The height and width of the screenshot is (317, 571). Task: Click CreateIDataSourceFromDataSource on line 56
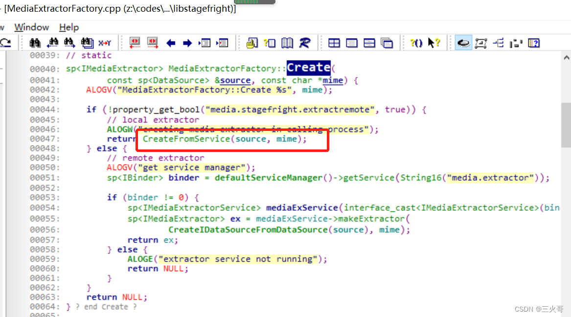(x=248, y=230)
